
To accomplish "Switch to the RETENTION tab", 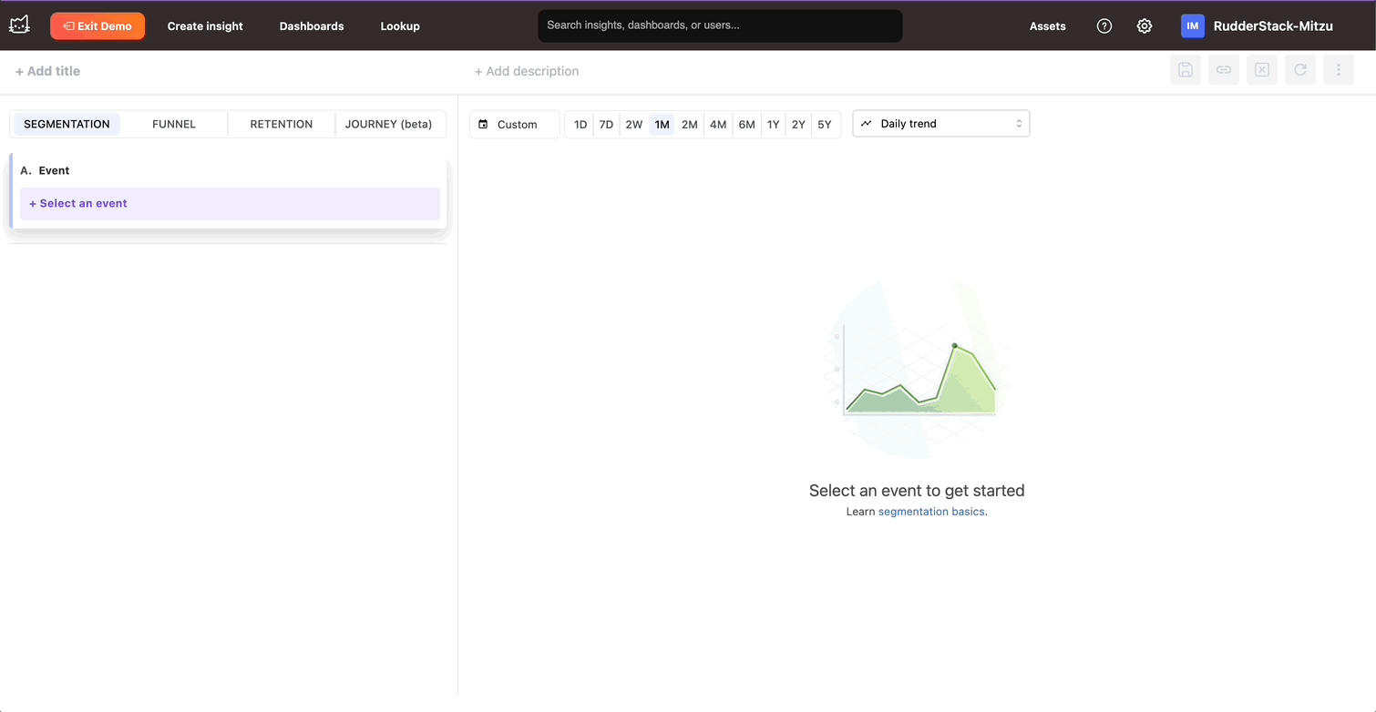I will pos(282,125).
